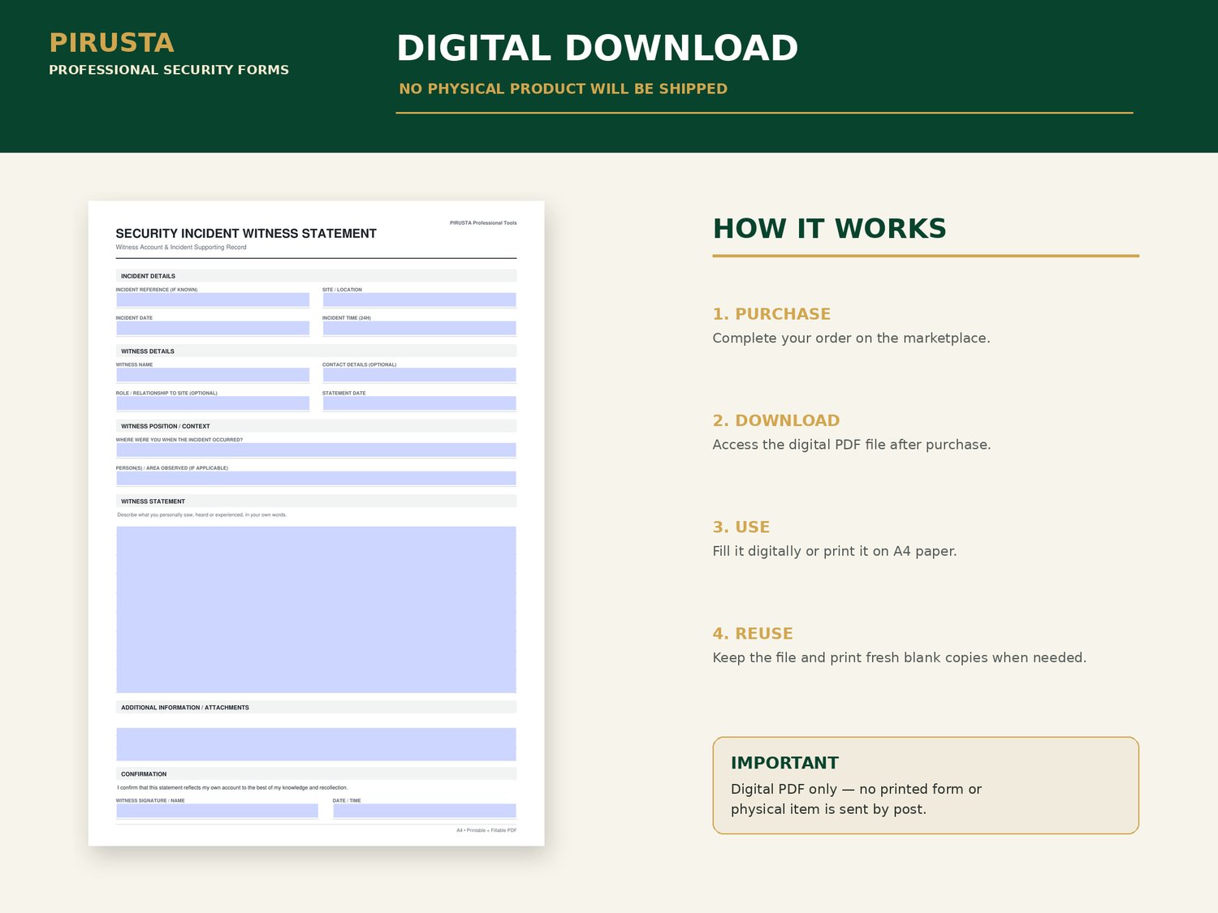1218x913 pixels.
Task: Click 'PROFESSIONAL SECURITY FORMS' tagline
Action: (x=169, y=70)
